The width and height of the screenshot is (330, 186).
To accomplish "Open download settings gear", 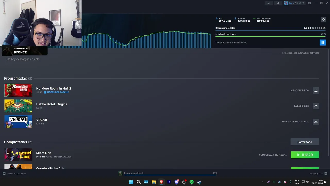I will point(323,19).
